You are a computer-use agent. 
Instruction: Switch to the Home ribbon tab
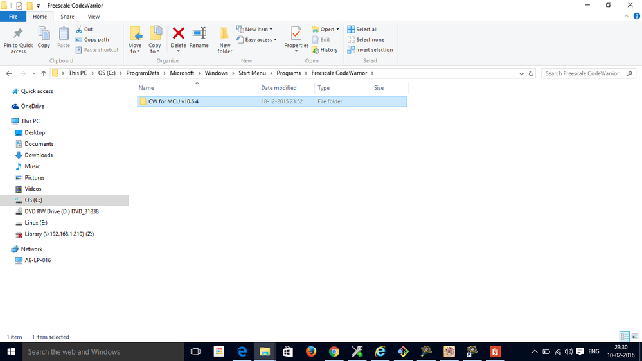40,16
